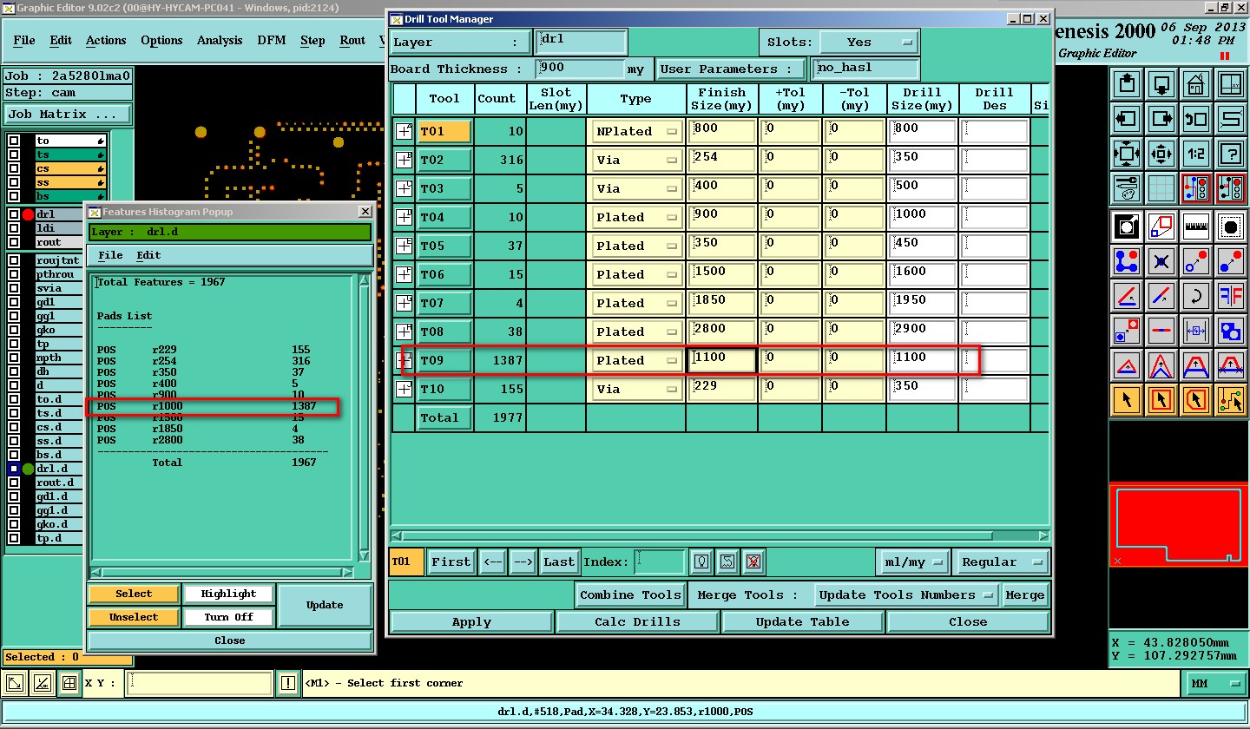Open the Job Matrix button
This screenshot has height=729, width=1250.
pyautogui.click(x=68, y=114)
